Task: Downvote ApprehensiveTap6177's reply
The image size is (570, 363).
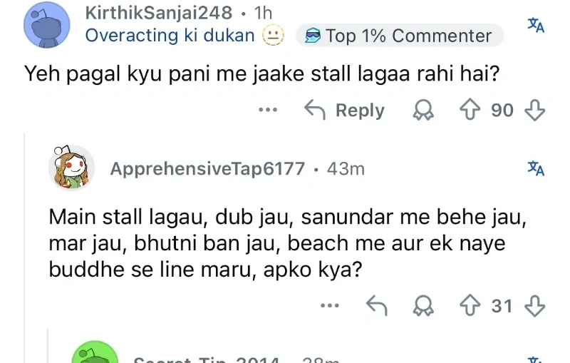Action: click(x=534, y=306)
